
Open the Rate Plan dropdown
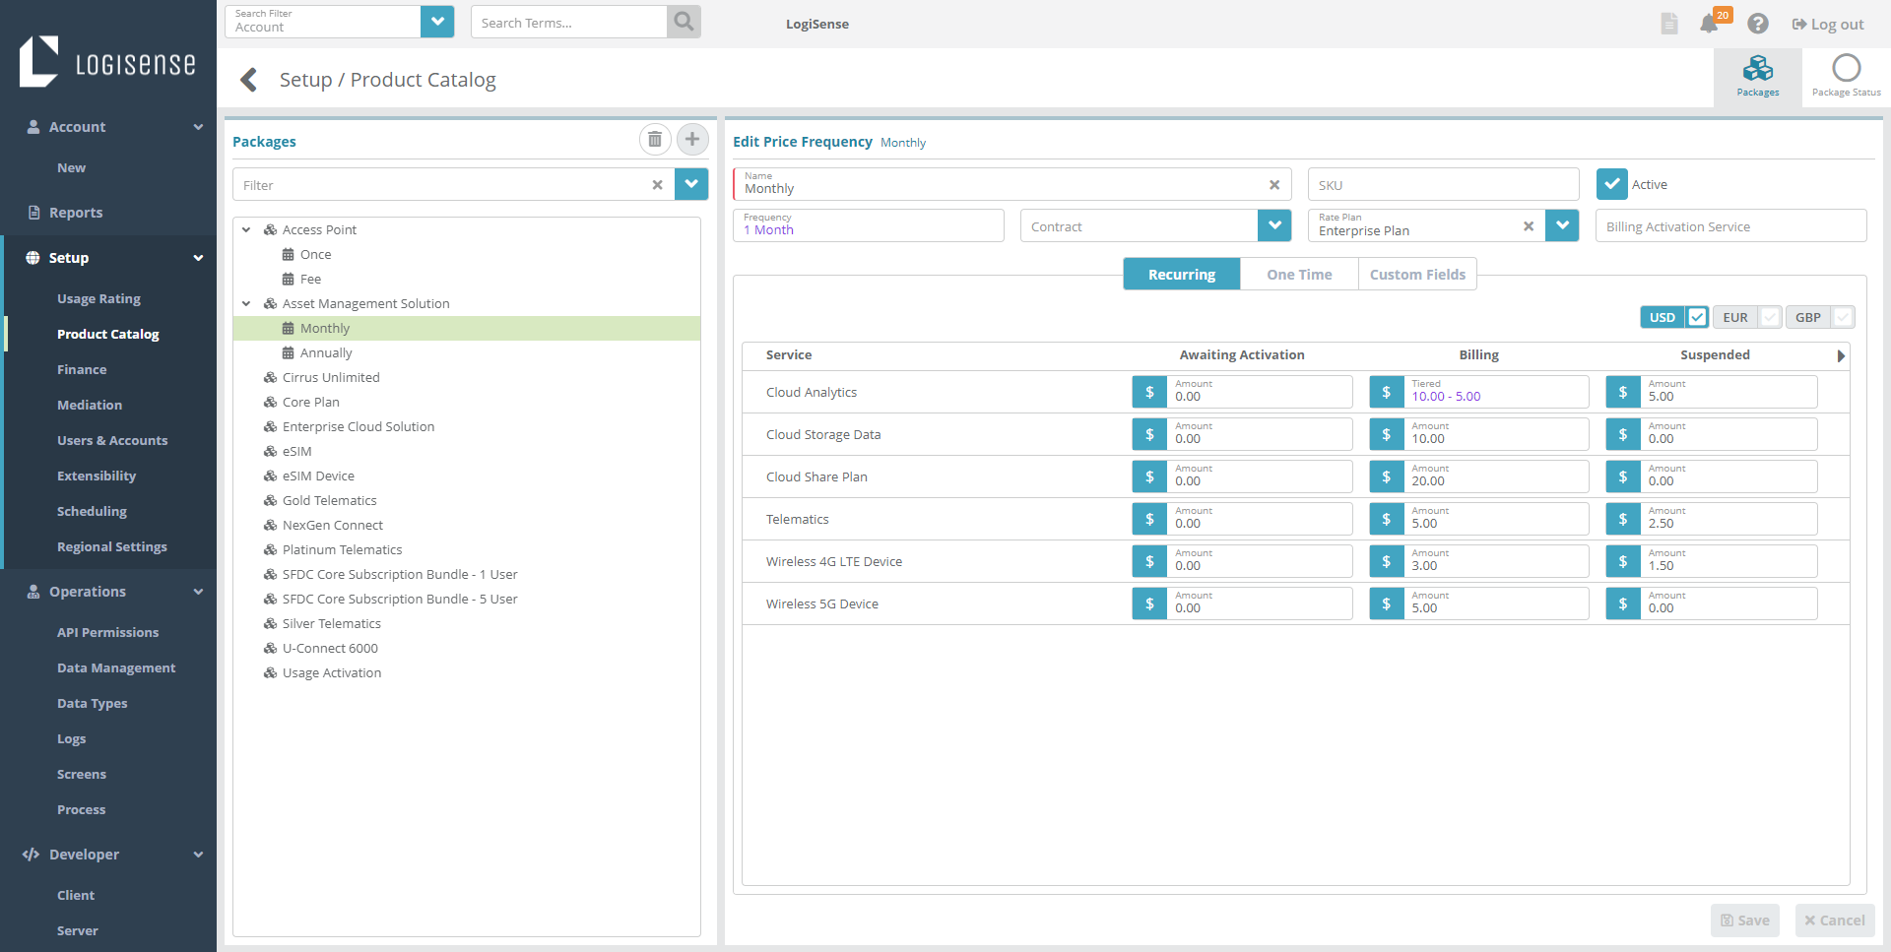pyautogui.click(x=1562, y=225)
